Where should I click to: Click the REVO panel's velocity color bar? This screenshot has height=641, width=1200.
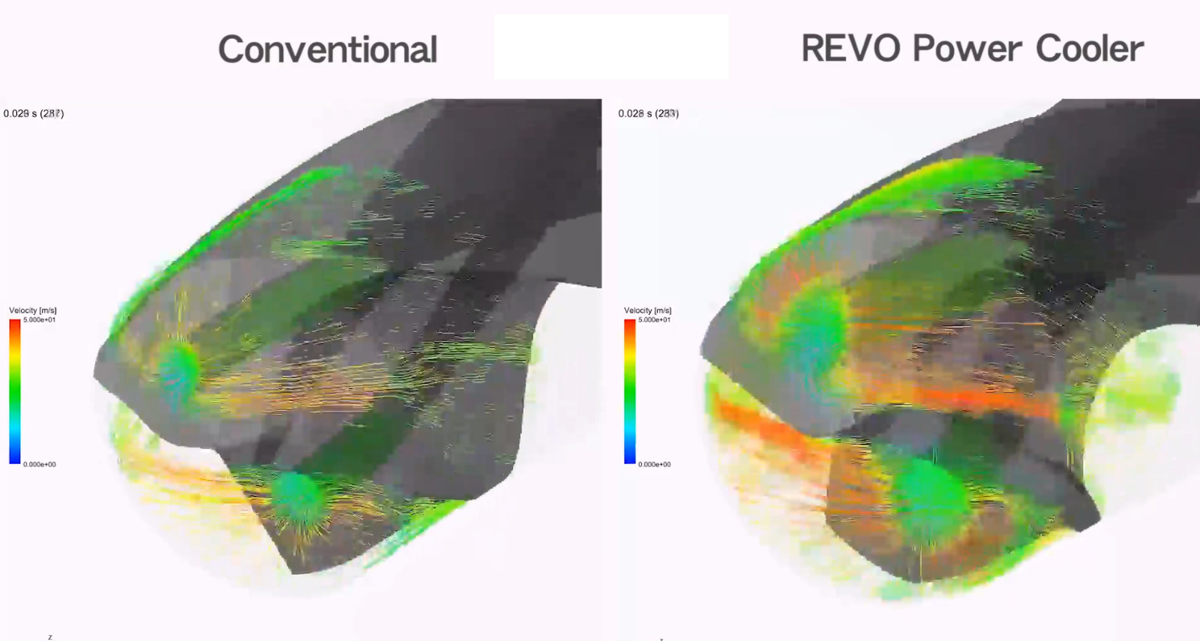pyautogui.click(x=630, y=391)
